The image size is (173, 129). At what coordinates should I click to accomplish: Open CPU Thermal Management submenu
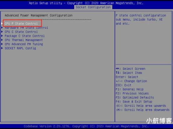coord(24,40)
